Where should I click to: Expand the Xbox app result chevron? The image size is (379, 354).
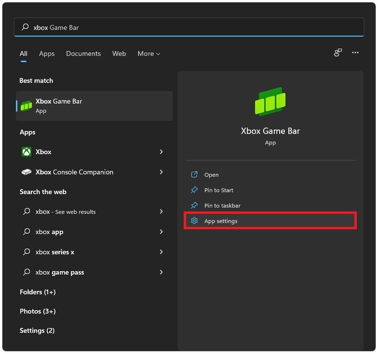point(161,152)
